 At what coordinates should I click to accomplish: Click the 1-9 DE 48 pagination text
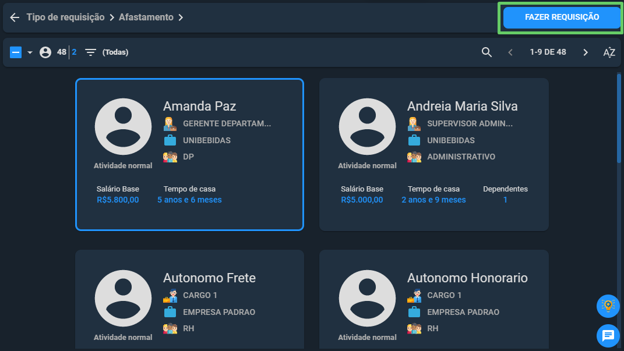point(548,52)
